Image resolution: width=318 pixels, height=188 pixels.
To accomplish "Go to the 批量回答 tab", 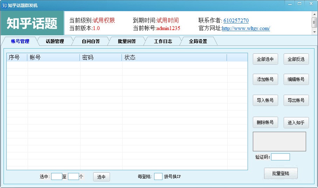I will [x=127, y=41].
